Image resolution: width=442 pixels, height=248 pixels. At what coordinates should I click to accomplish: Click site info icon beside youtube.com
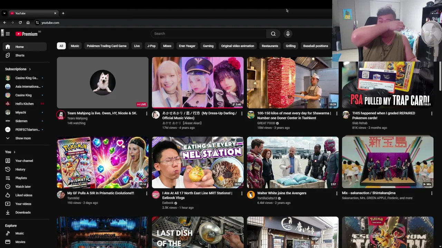pos(37,23)
